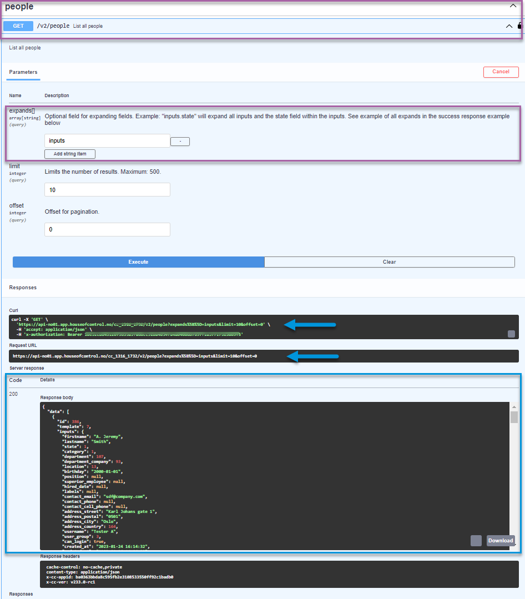Copy the curl command with copy icon
Image resolution: width=525 pixels, height=599 pixels.
[x=511, y=334]
